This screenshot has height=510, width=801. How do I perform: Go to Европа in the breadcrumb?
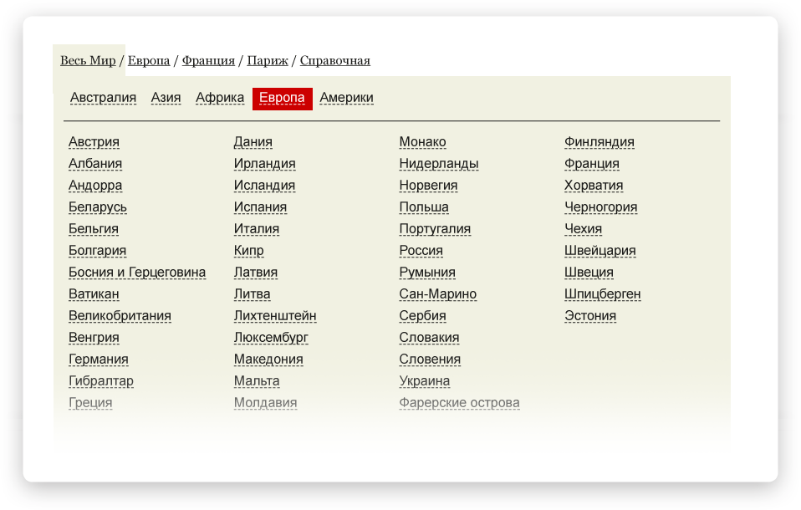click(149, 61)
